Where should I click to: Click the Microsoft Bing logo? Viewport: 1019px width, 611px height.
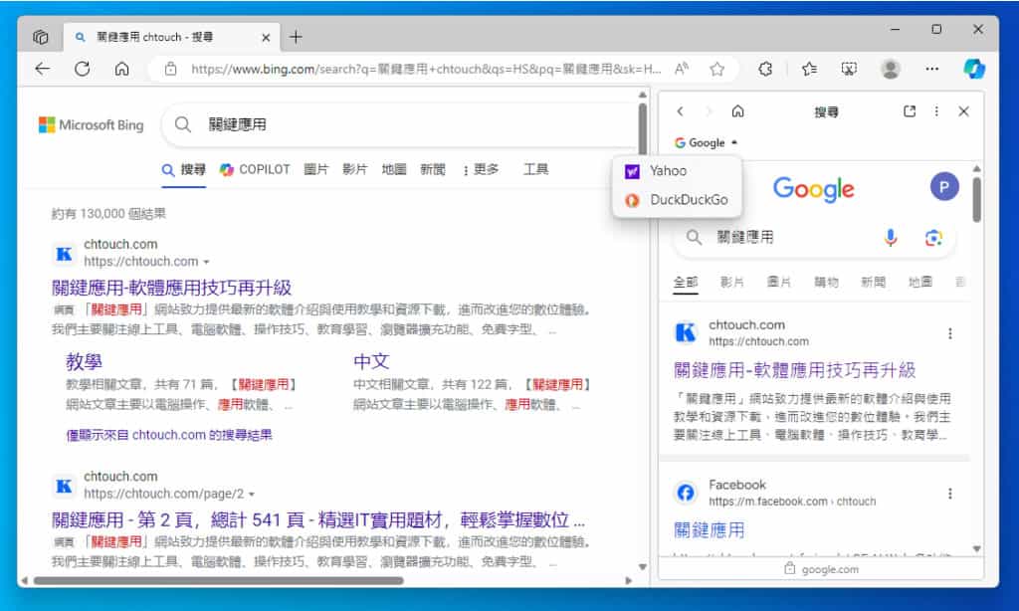[x=92, y=124]
